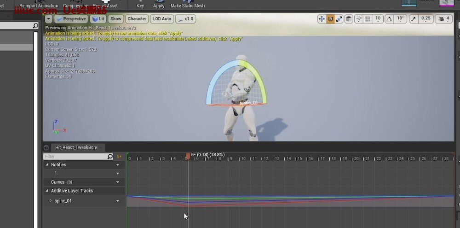Switch to the Hit_React_TweakBone tab

76,147
